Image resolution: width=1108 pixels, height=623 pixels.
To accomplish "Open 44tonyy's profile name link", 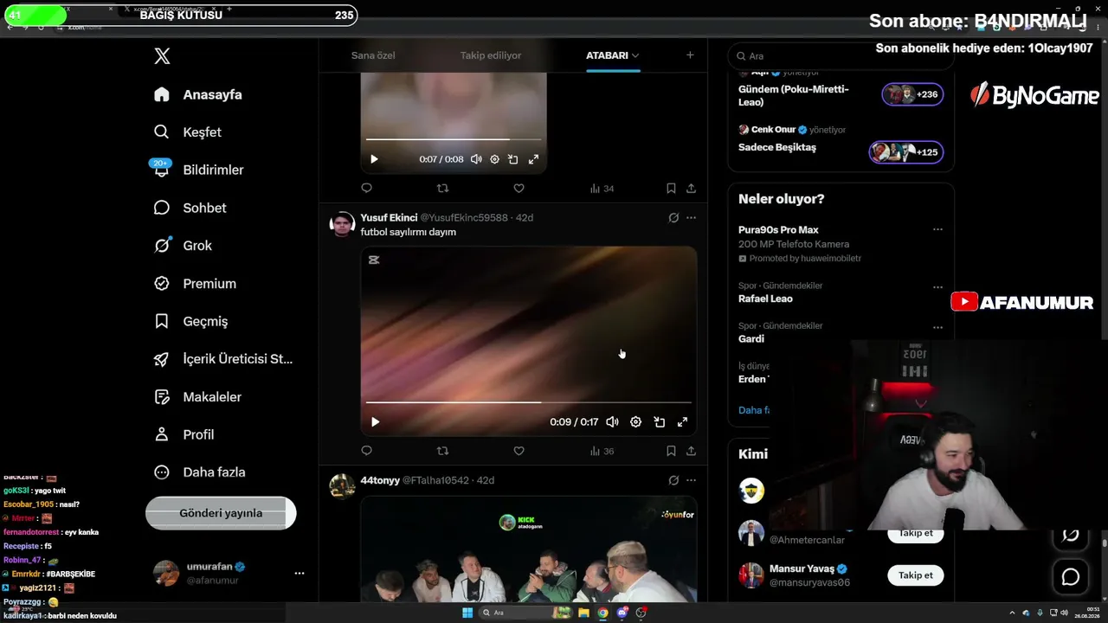I will pyautogui.click(x=380, y=480).
